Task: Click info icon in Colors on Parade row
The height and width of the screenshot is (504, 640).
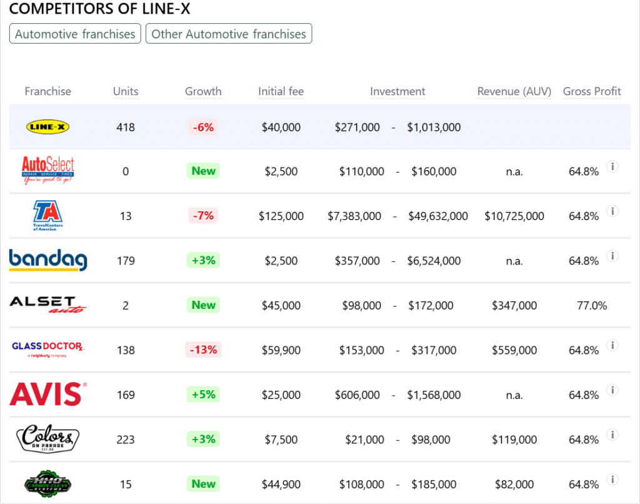Action: tap(612, 435)
